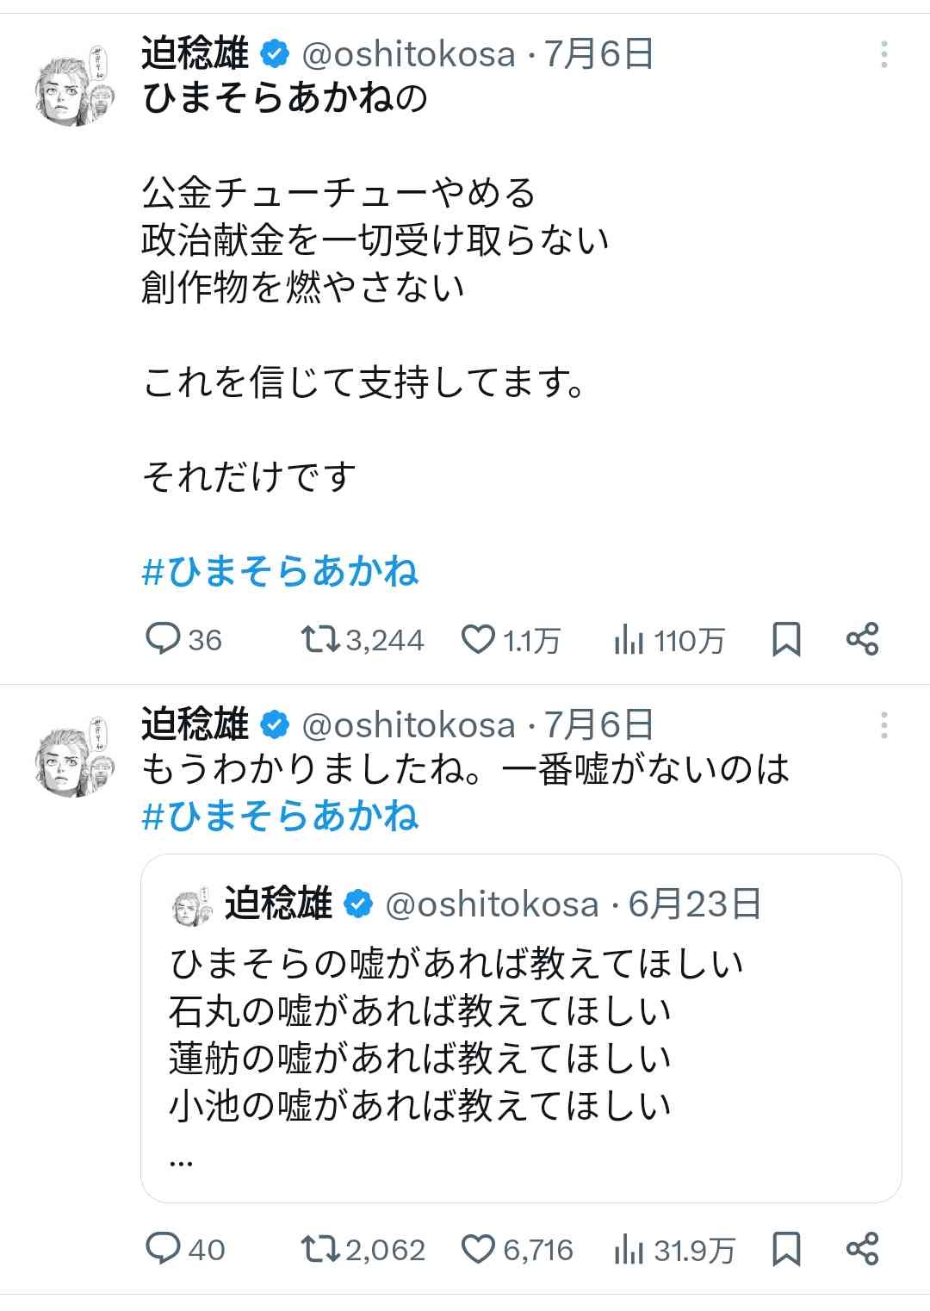
Task: Open hashtag #ひまそらあかね in first tweet
Action: (281, 571)
